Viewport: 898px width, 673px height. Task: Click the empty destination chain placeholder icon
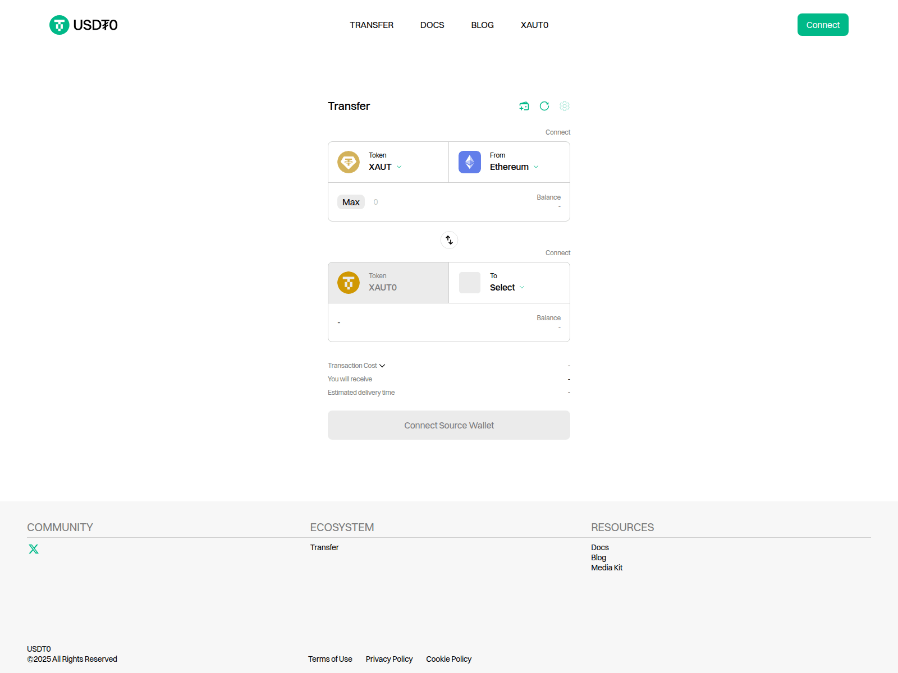pos(470,283)
